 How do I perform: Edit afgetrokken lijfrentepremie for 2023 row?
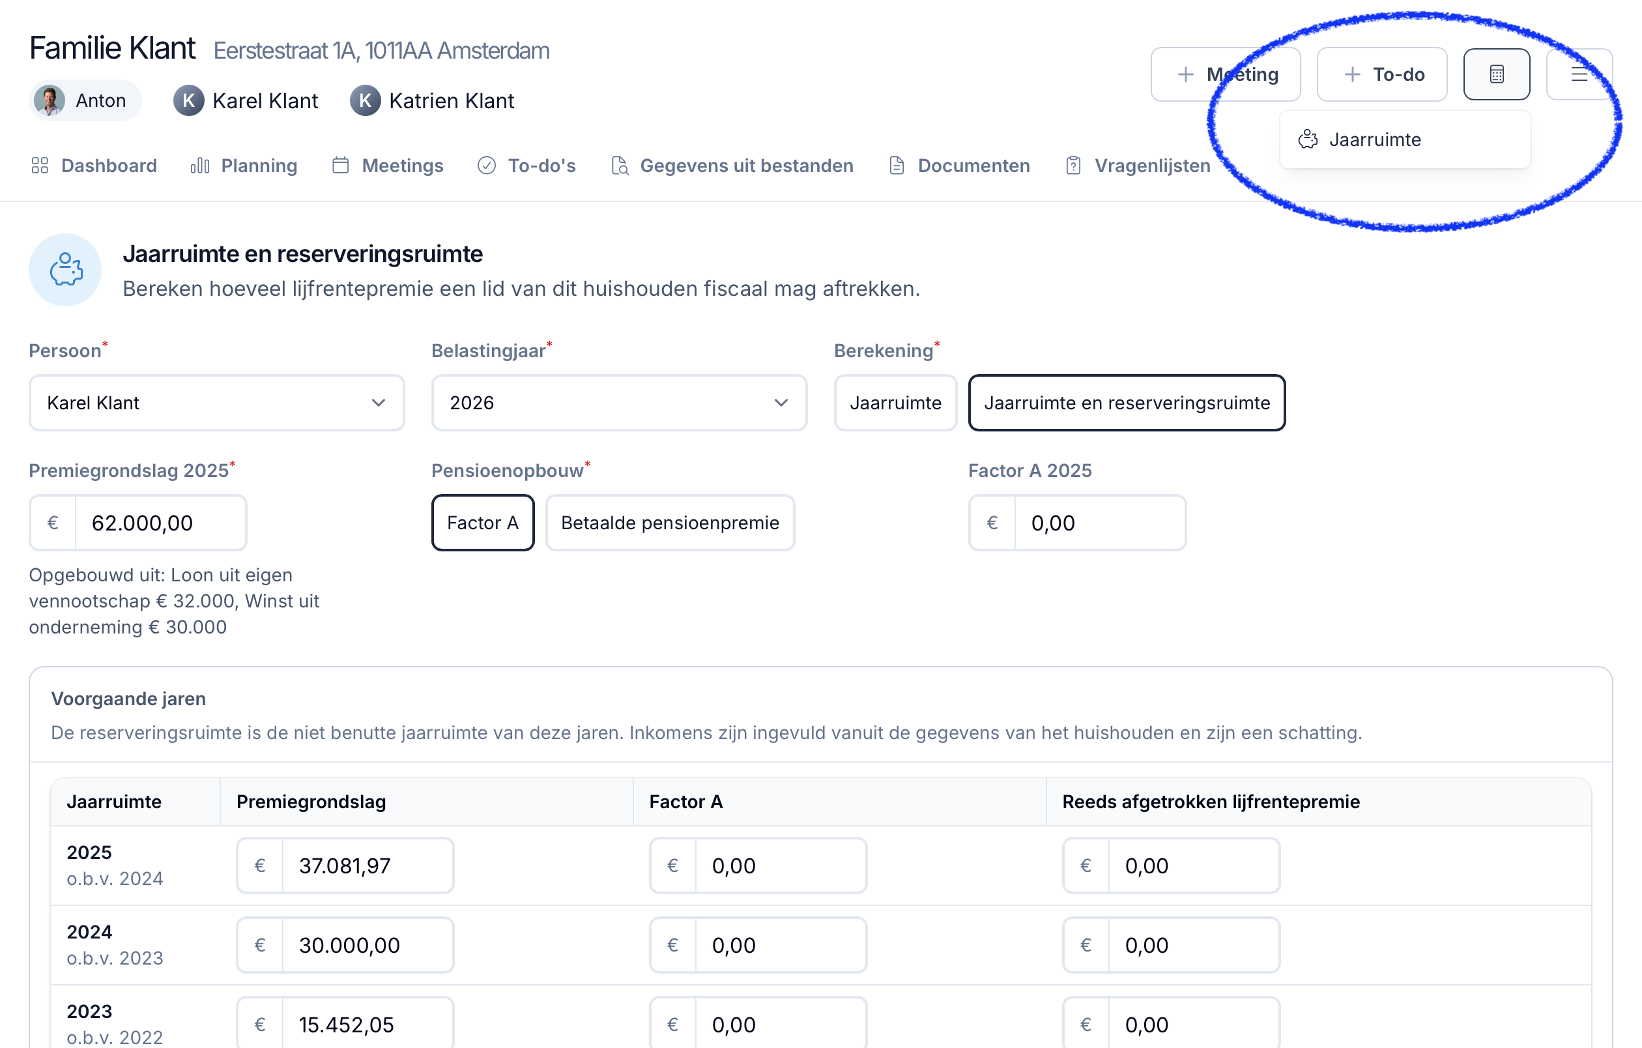click(x=1171, y=1023)
